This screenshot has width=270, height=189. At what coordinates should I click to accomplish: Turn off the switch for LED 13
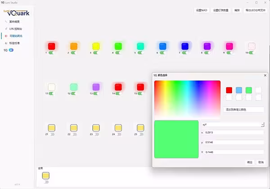[96, 94]
